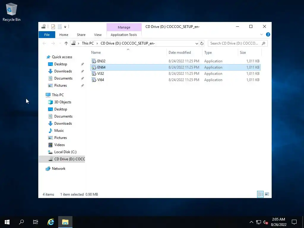Refresh the current folder

point(202,43)
